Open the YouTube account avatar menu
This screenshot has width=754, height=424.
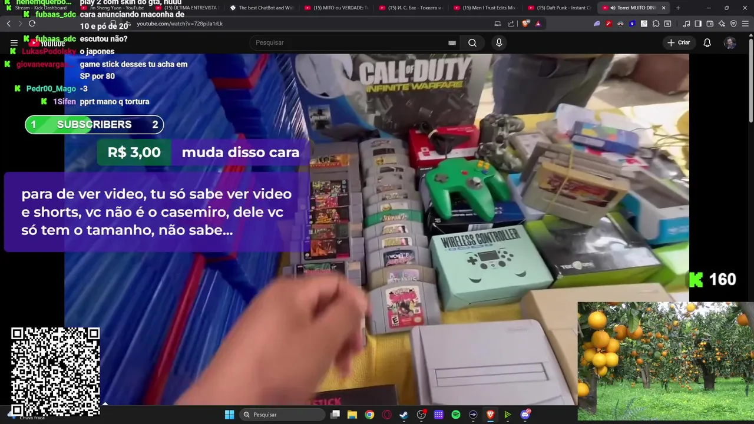click(x=730, y=42)
